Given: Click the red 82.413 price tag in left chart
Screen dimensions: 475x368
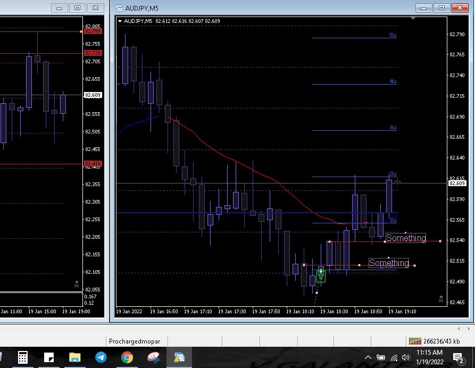Looking at the screenshot, I should tap(93, 164).
